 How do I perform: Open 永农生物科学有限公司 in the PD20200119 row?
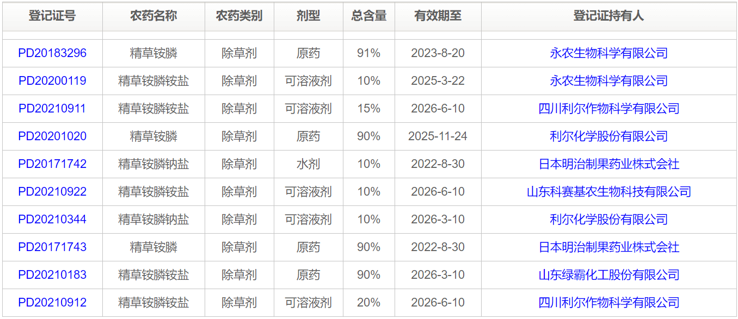[609, 81]
